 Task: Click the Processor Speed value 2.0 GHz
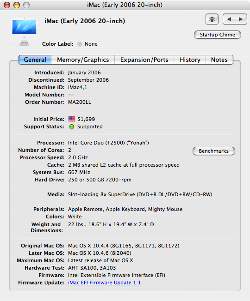point(78,157)
